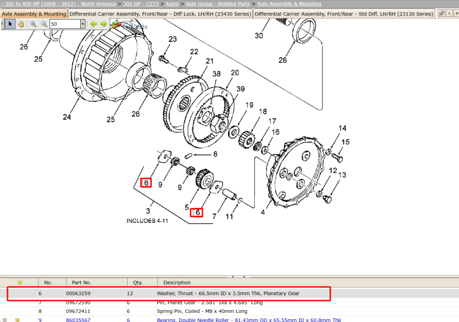Click callout number 4 in diagram
This screenshot has width=459, height=322.
tap(263, 212)
